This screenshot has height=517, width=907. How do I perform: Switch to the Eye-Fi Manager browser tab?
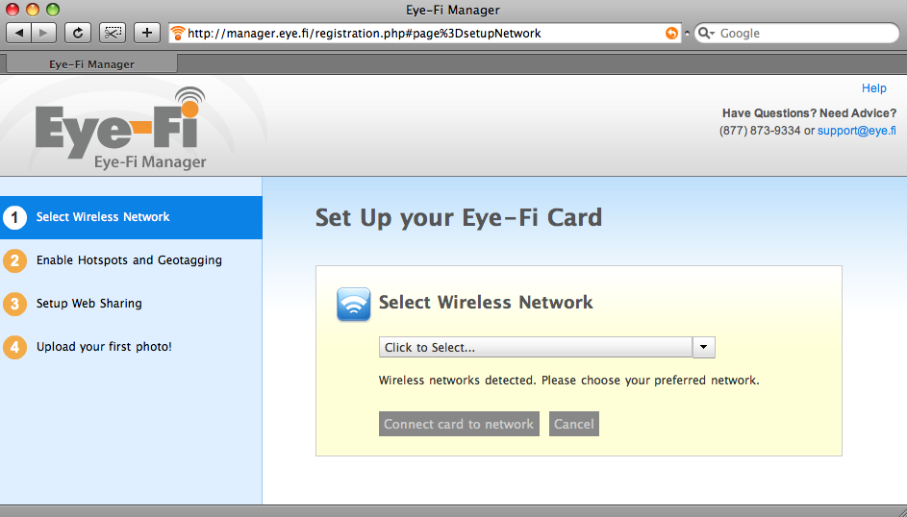[x=91, y=63]
